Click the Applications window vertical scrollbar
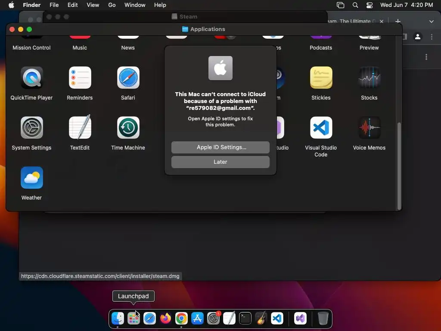 point(399,166)
